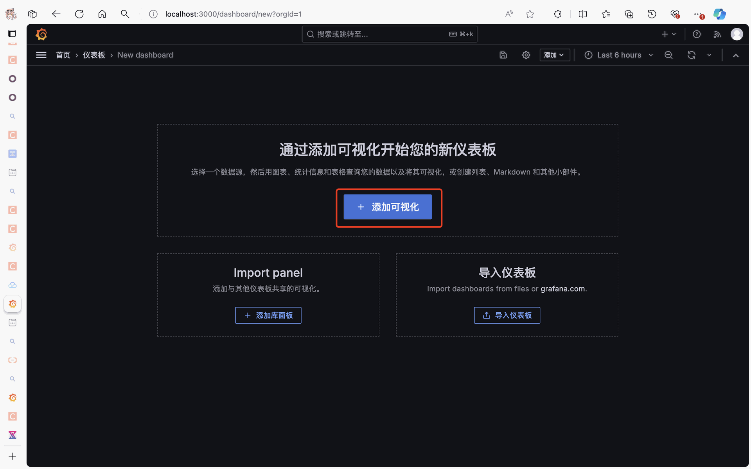Viewport: 751px width, 469px height.
Task: Open the favorites list
Action: tap(606, 14)
